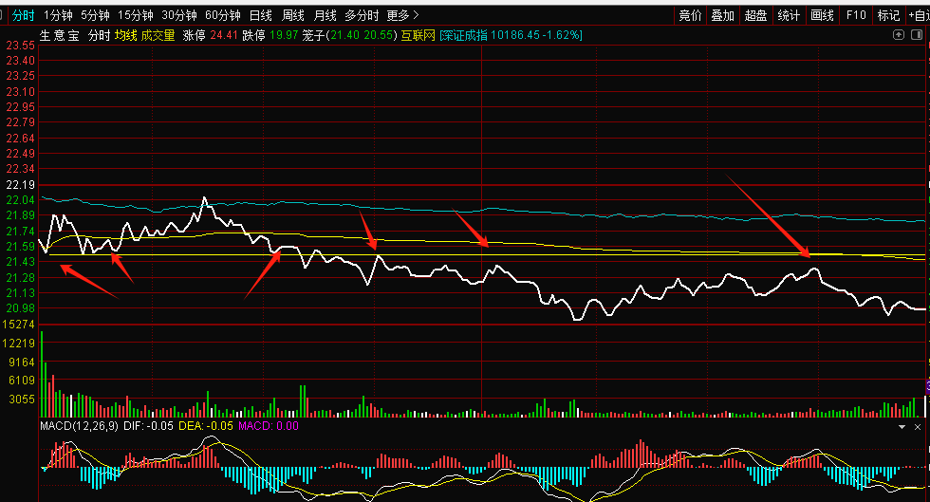Click the 成交量 volume label
Screen dimensions: 930x502
[158, 36]
